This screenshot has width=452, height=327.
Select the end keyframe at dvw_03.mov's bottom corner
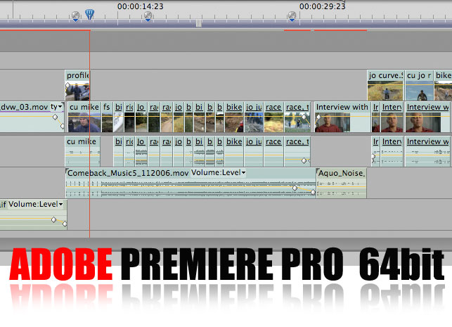63,127
